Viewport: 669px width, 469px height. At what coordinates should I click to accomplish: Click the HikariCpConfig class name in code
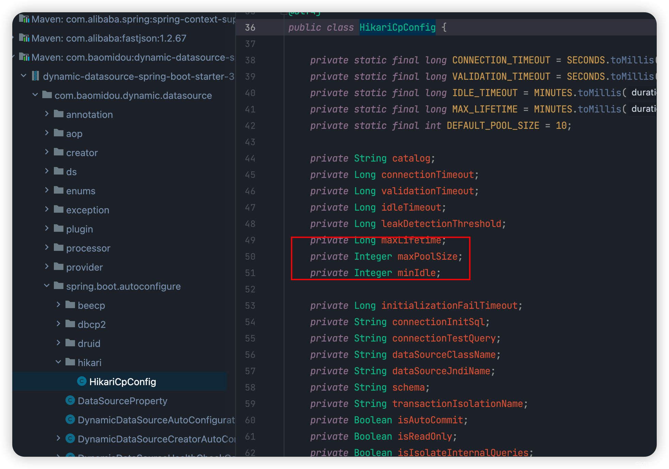point(398,27)
